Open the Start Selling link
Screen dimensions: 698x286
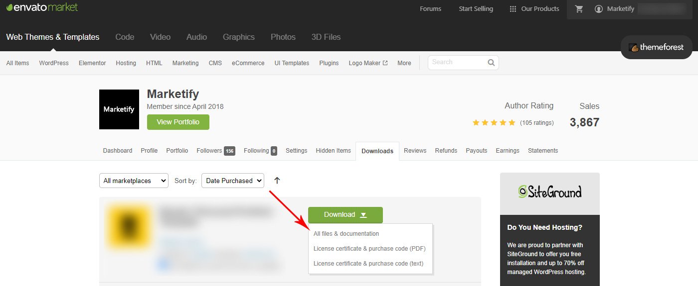476,9
